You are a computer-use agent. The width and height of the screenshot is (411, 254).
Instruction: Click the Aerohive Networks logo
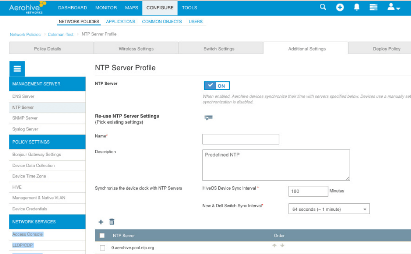coord(27,8)
